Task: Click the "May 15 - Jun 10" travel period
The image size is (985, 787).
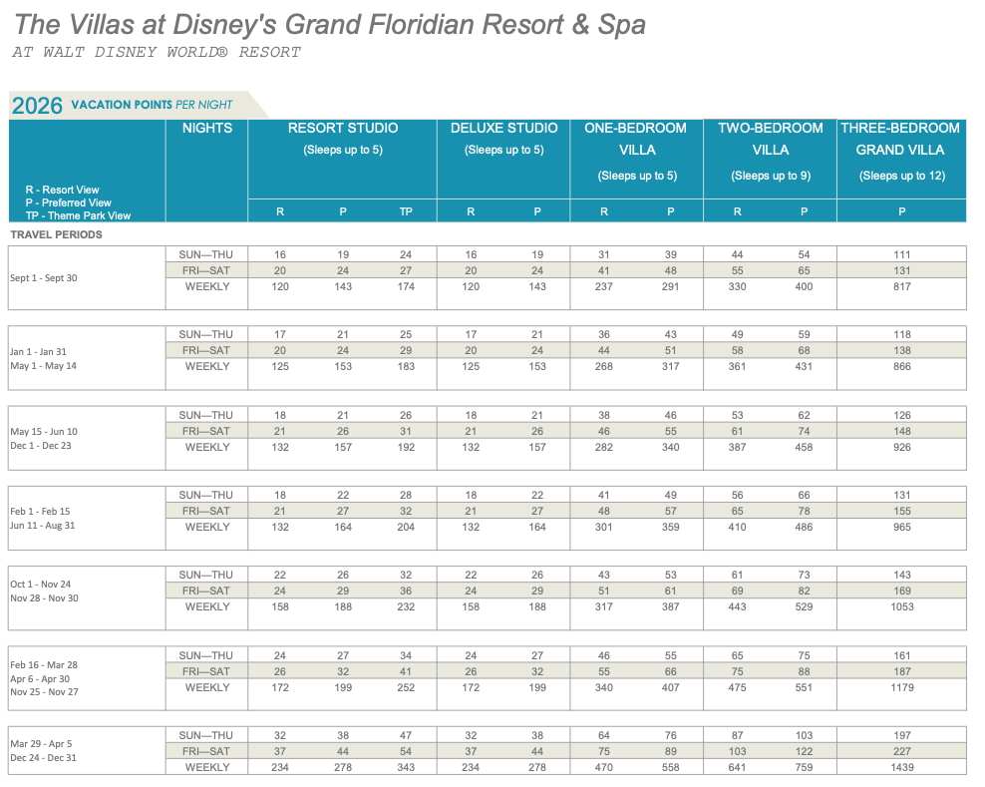Action: (43, 432)
